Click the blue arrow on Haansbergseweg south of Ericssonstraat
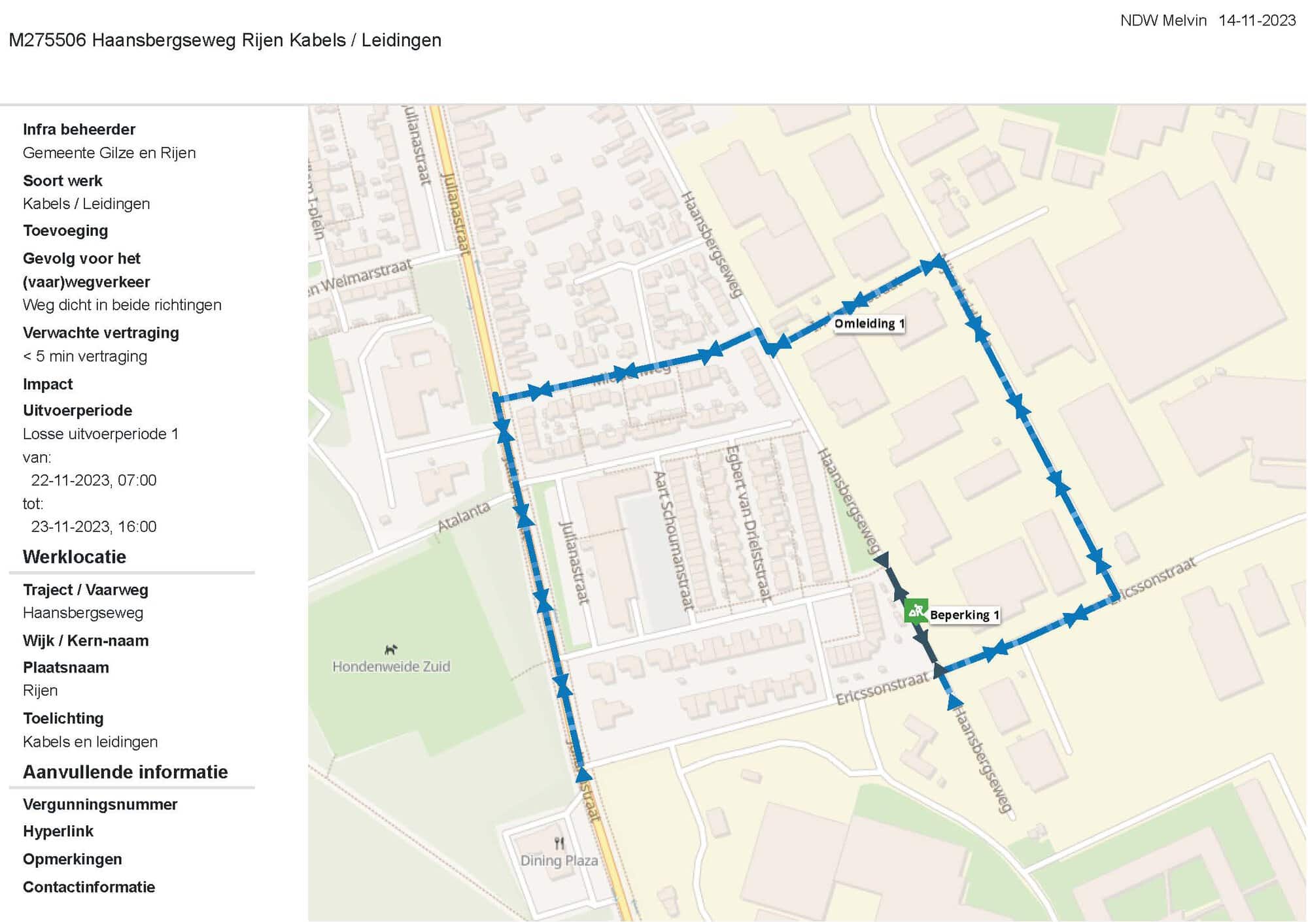The height and width of the screenshot is (922, 1308). pos(955,701)
